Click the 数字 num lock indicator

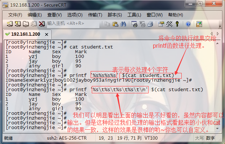pyautogui.click(x=210, y=138)
